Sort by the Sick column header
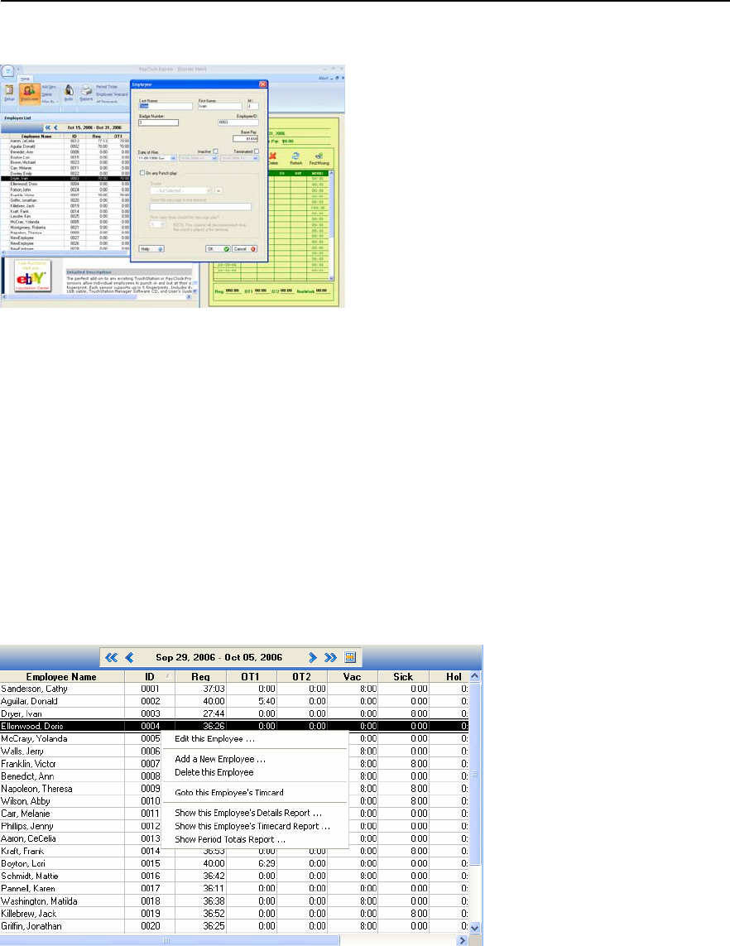This screenshot has width=730, height=946. click(x=404, y=677)
